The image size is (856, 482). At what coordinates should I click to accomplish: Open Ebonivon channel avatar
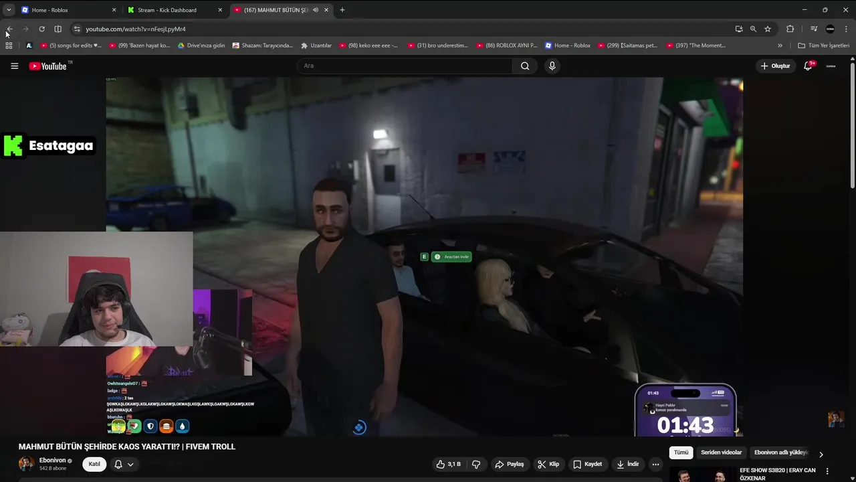point(26,464)
